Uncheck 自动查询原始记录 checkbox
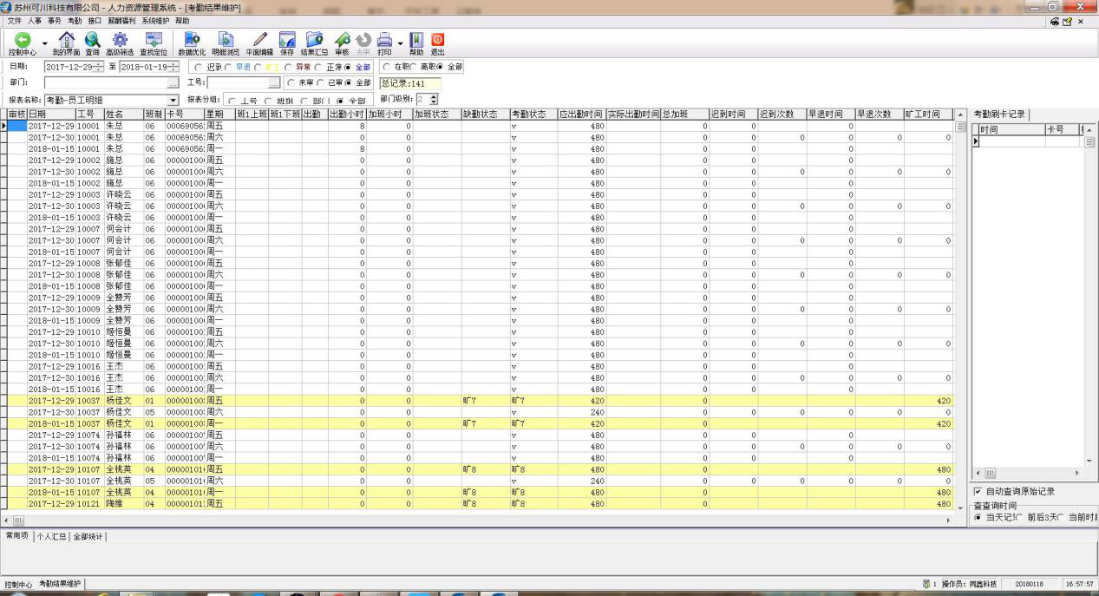The image size is (1099, 596). pyautogui.click(x=978, y=491)
